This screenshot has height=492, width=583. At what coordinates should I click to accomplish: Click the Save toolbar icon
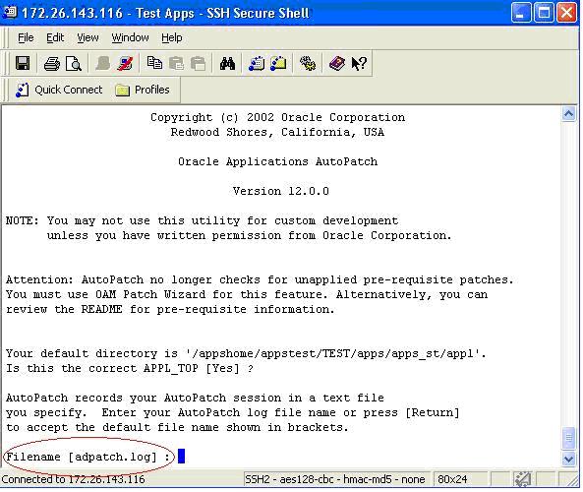[23, 63]
